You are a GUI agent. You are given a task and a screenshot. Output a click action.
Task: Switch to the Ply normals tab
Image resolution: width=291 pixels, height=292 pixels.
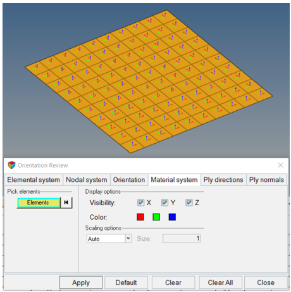(x=266, y=180)
